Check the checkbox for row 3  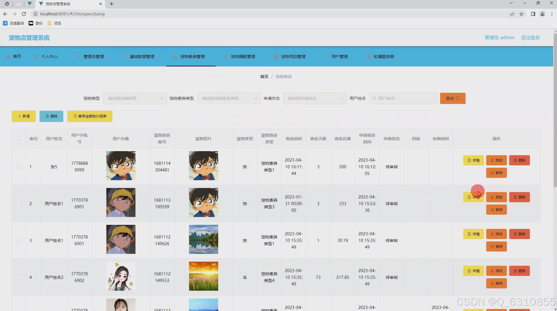[19, 241]
